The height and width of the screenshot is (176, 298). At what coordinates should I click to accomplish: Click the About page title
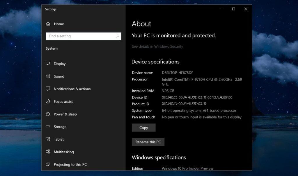coord(141,24)
